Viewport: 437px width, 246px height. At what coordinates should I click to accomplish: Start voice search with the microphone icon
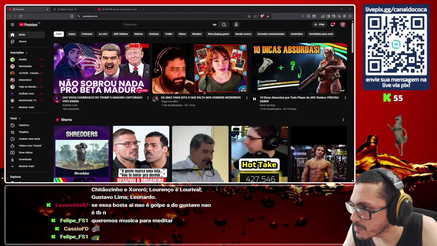click(x=236, y=25)
